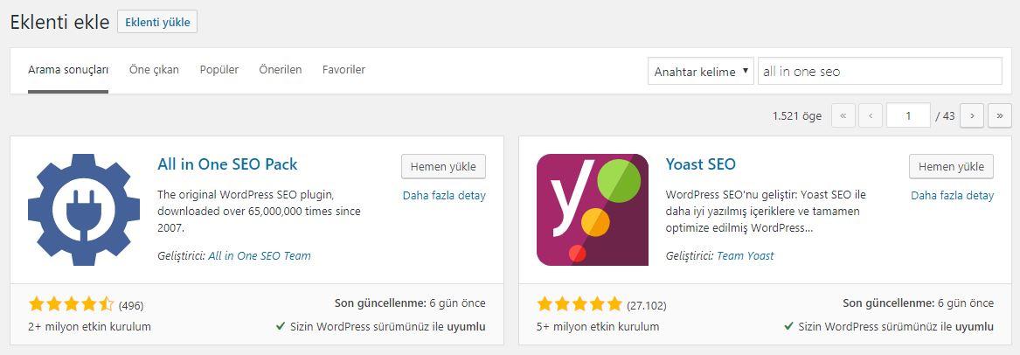1020x355 pixels.
Task: Go to the next results page arrow
Action: (972, 115)
